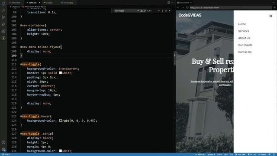Click 'cursor: pointer;' on line 116

click(41, 86)
